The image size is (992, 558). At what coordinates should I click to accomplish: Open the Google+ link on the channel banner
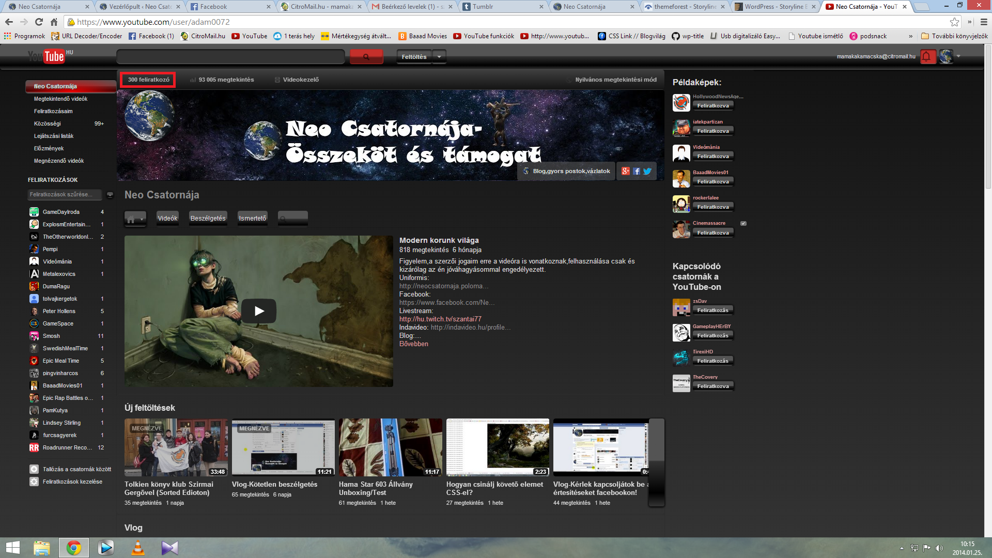(626, 171)
